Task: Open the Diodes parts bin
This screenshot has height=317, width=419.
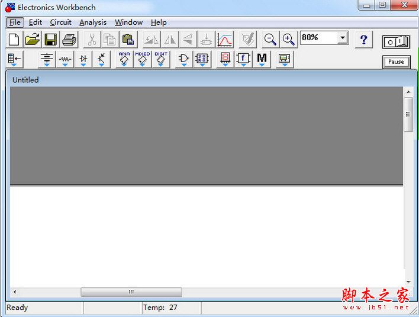Action: tap(83, 59)
